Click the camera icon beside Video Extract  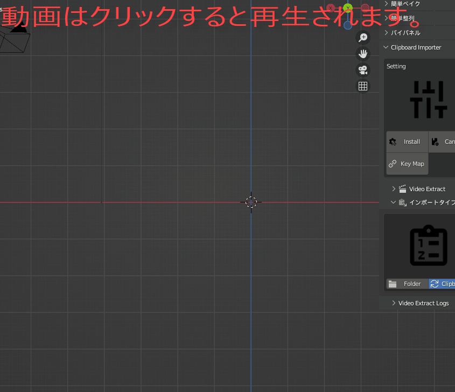(x=402, y=188)
